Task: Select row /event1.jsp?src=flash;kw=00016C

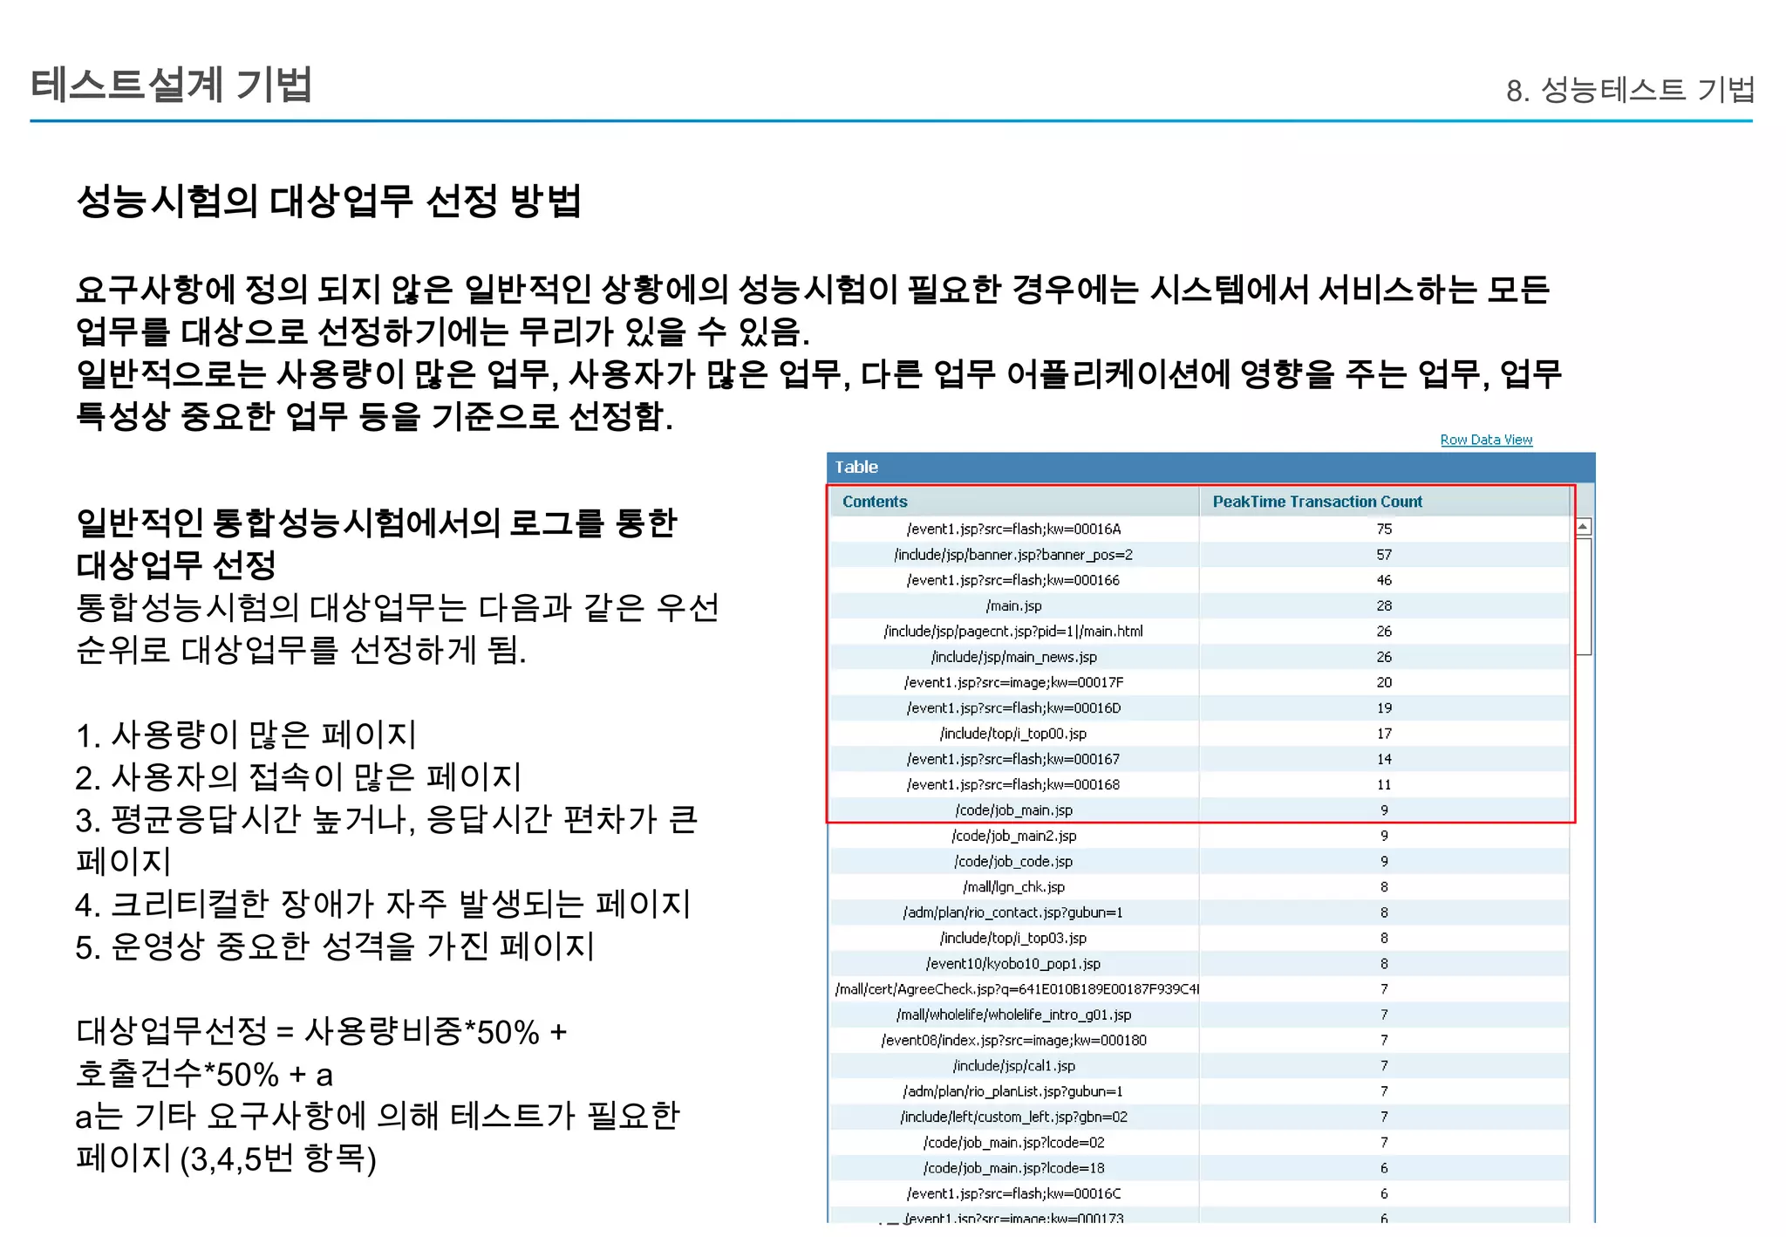Action: (1200, 1193)
